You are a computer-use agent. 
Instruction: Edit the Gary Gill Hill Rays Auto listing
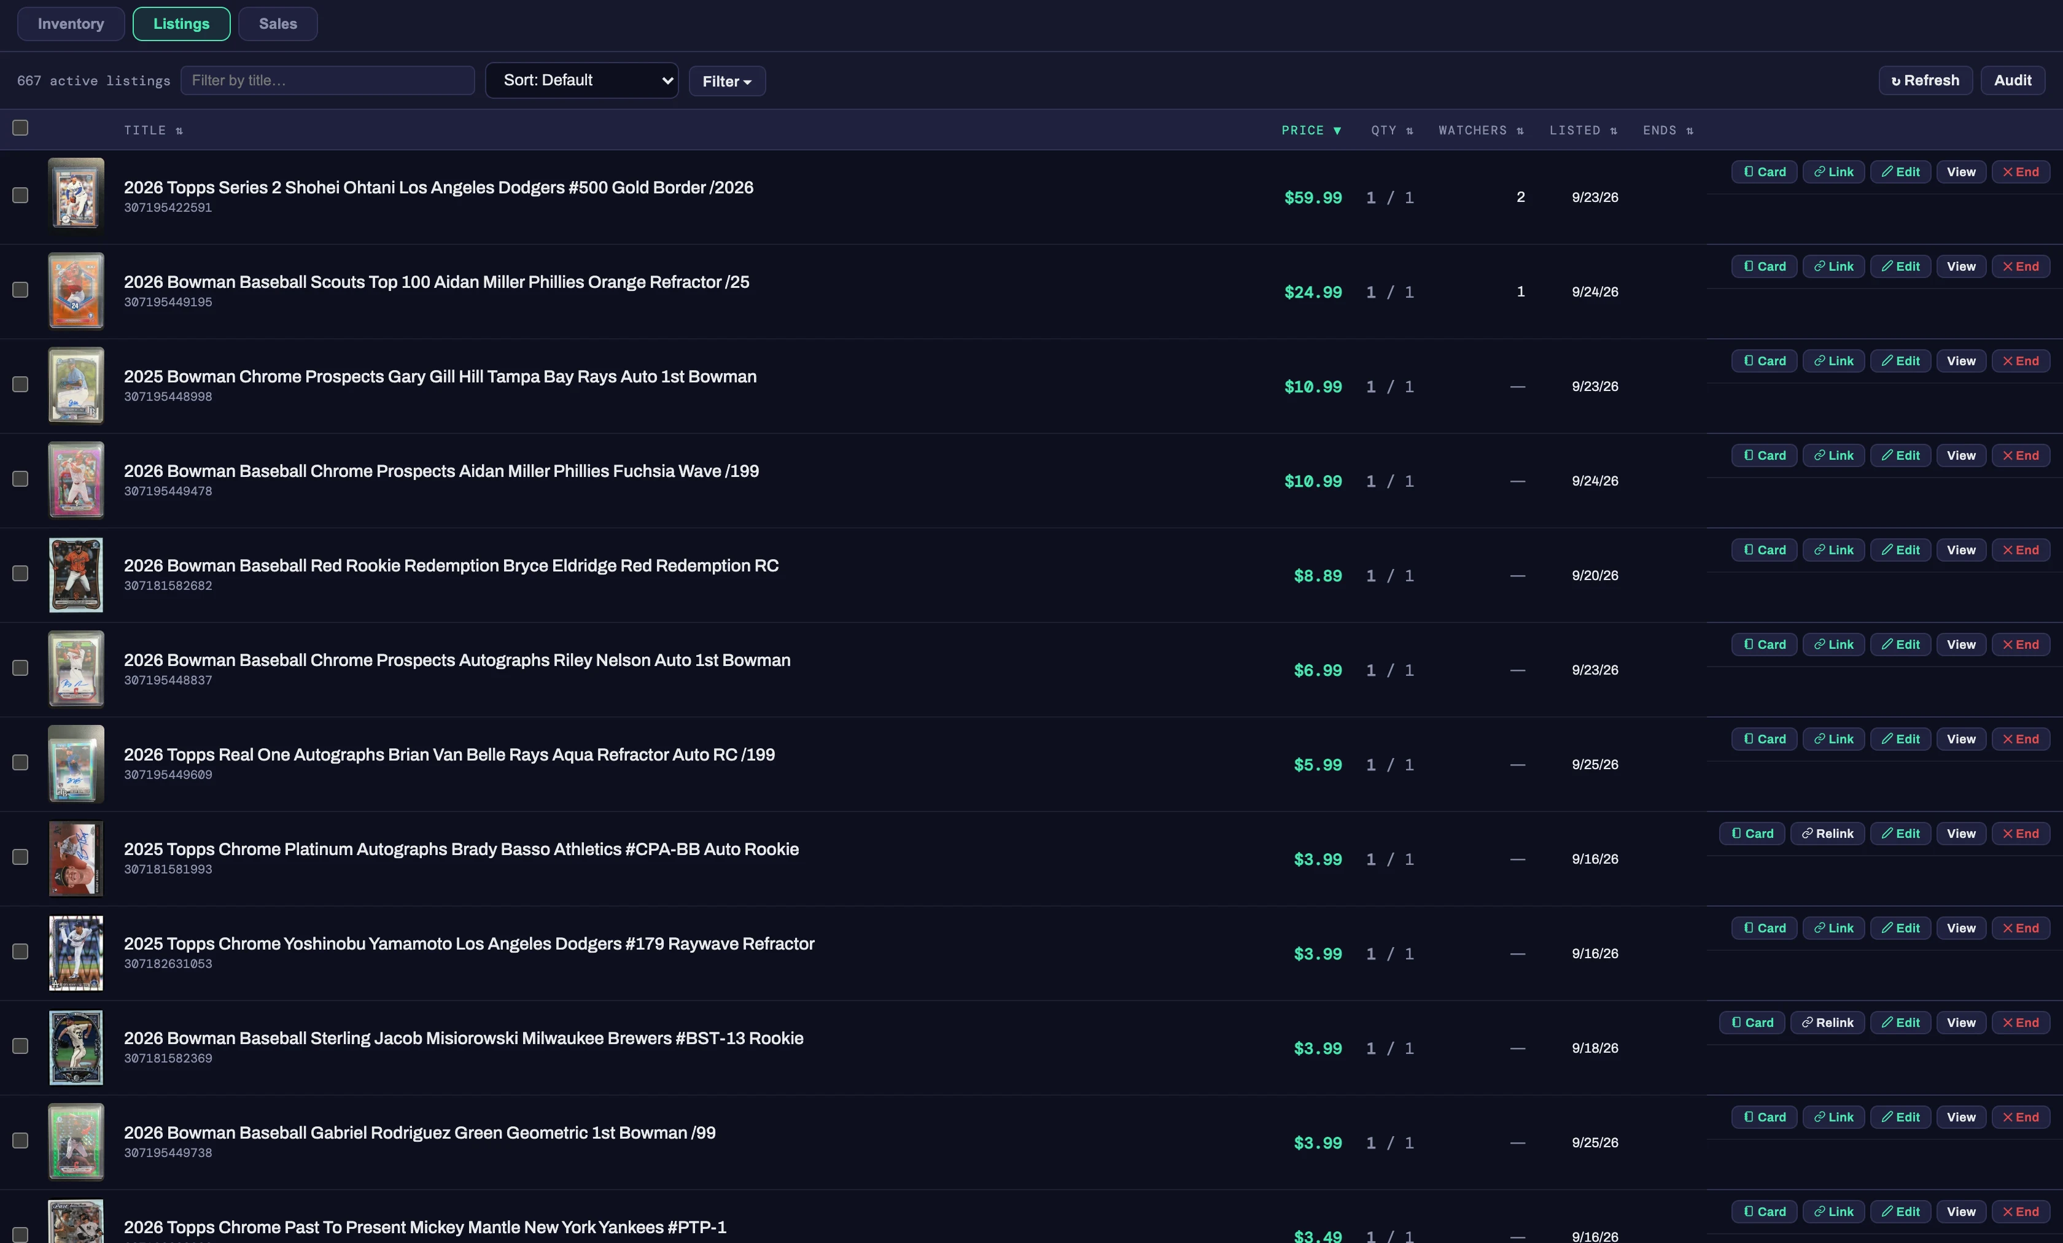[1900, 361]
